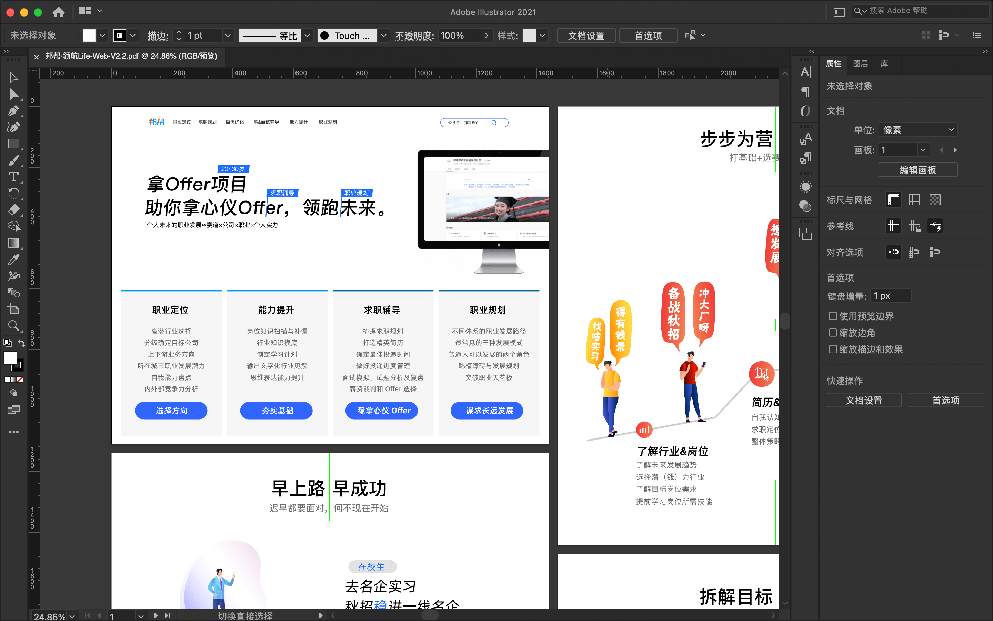993x621 pixels.
Task: Click the 编辑画板 button
Action: click(917, 170)
